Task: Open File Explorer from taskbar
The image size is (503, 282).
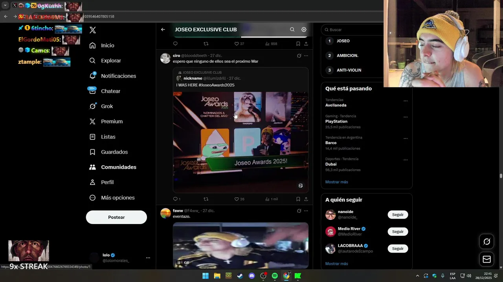Action: click(x=217, y=276)
